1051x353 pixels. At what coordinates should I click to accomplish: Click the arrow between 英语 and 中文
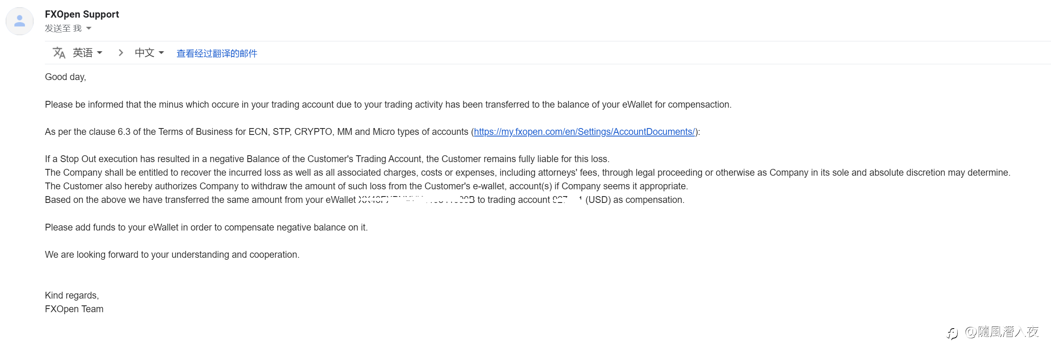click(x=121, y=53)
